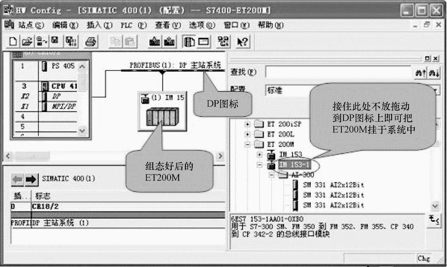
Task: Click the Upload from Module icon
Action: click(x=170, y=42)
